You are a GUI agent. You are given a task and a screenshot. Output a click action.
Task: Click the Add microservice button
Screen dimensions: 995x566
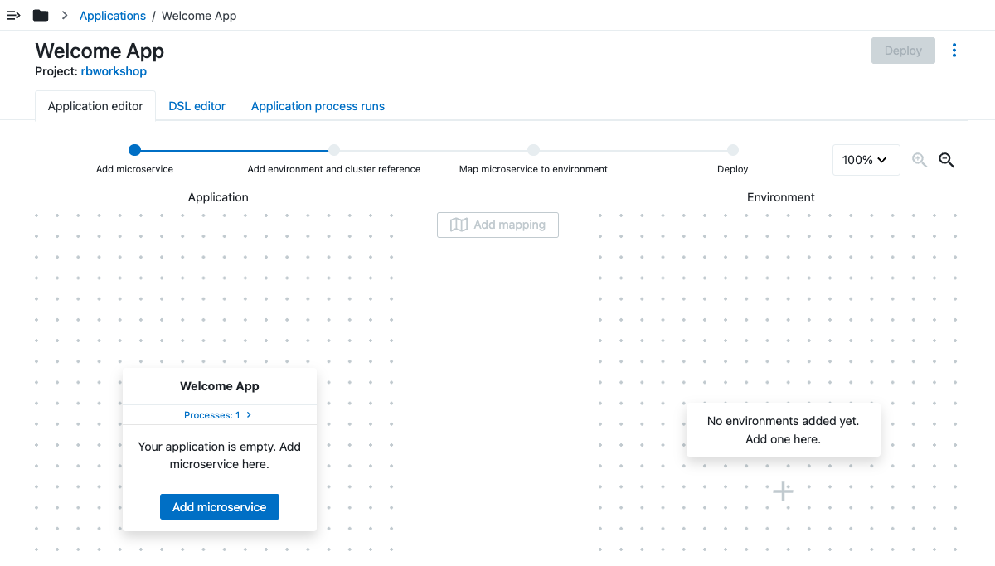[219, 506]
